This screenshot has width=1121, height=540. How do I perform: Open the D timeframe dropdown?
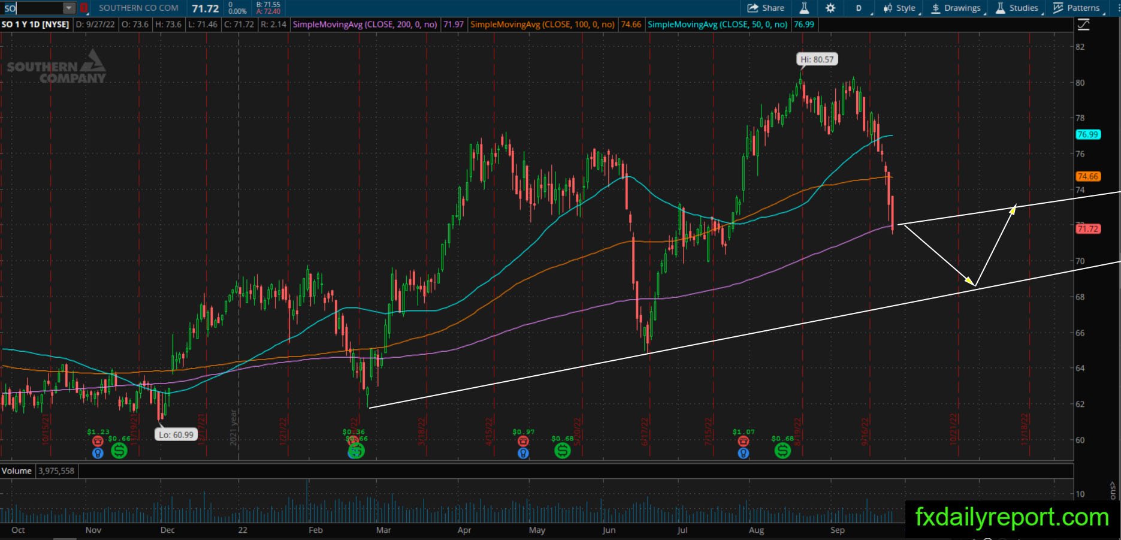pos(859,8)
